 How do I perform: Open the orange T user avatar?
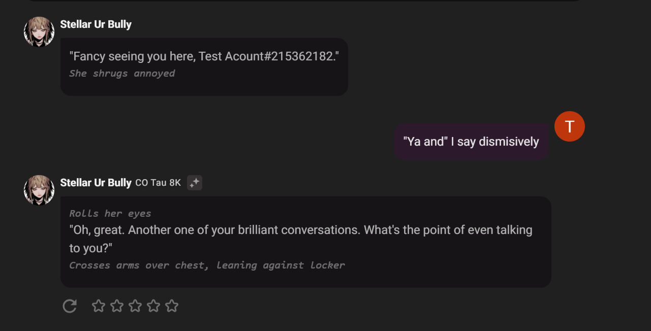pyautogui.click(x=569, y=126)
